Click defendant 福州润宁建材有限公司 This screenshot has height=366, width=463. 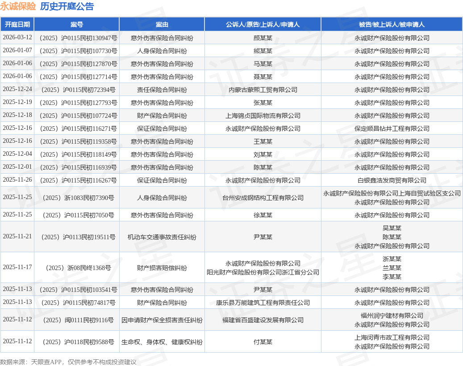click(x=392, y=316)
